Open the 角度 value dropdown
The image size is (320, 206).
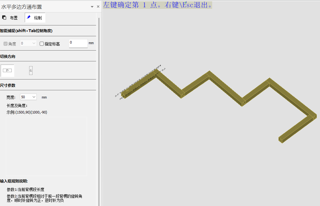click(28, 43)
